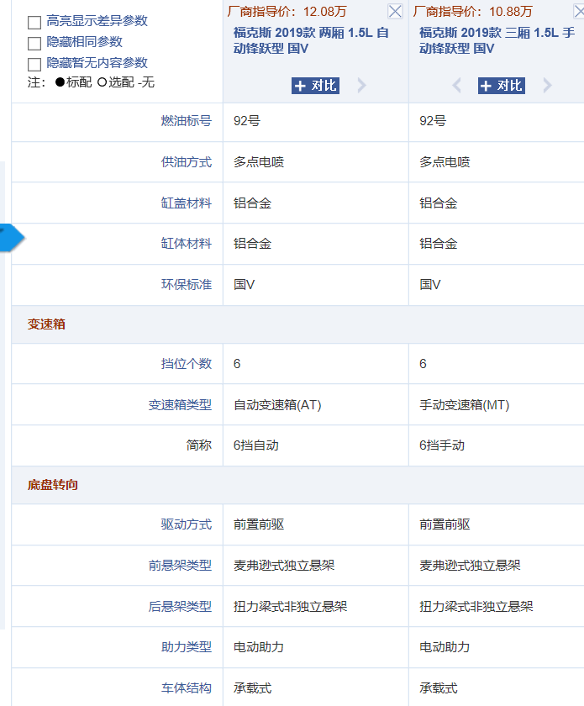Select 6挡自动 cell

(255, 445)
